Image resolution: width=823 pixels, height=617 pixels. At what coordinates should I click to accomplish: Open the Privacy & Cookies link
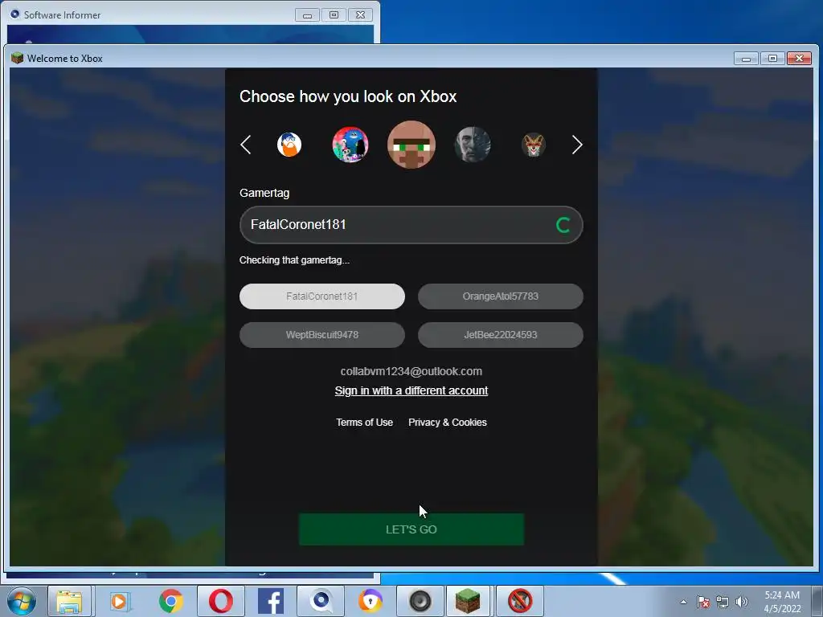tap(448, 423)
